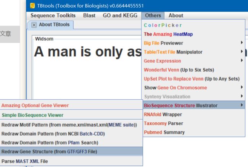248x167 pixels.
Task: Choose Redraw Domain Pattern from Pfam Search
Action: click(x=71, y=143)
